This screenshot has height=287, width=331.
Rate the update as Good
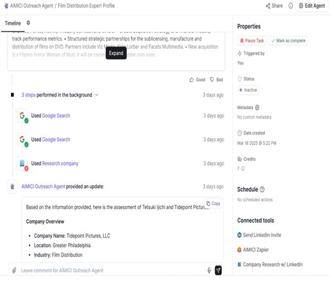198,80
